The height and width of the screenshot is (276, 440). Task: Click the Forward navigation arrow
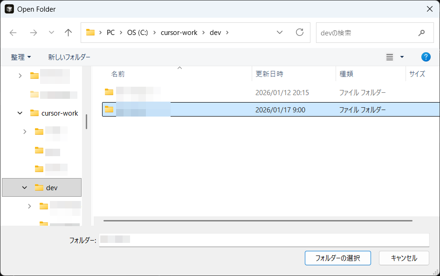(x=33, y=33)
